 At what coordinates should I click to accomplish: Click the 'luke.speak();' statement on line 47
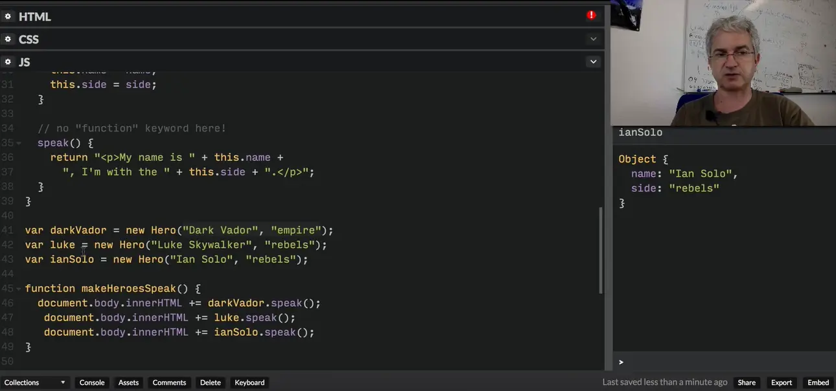tap(255, 318)
